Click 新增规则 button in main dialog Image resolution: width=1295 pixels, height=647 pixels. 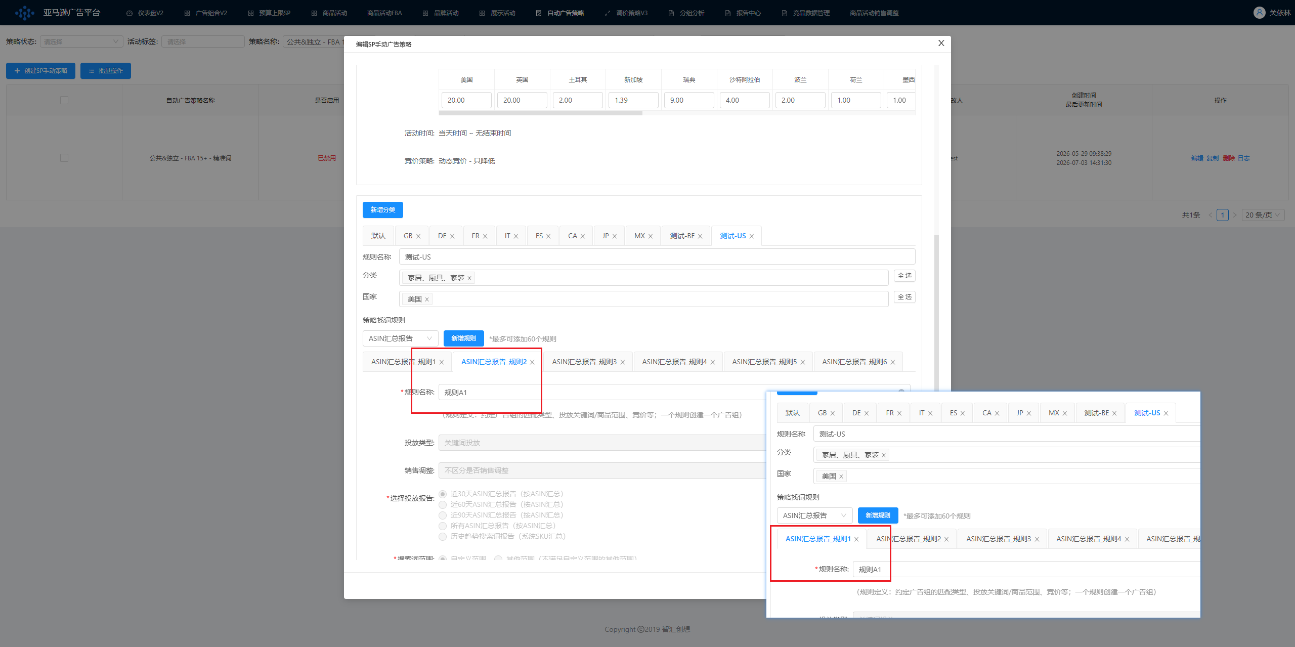point(463,338)
